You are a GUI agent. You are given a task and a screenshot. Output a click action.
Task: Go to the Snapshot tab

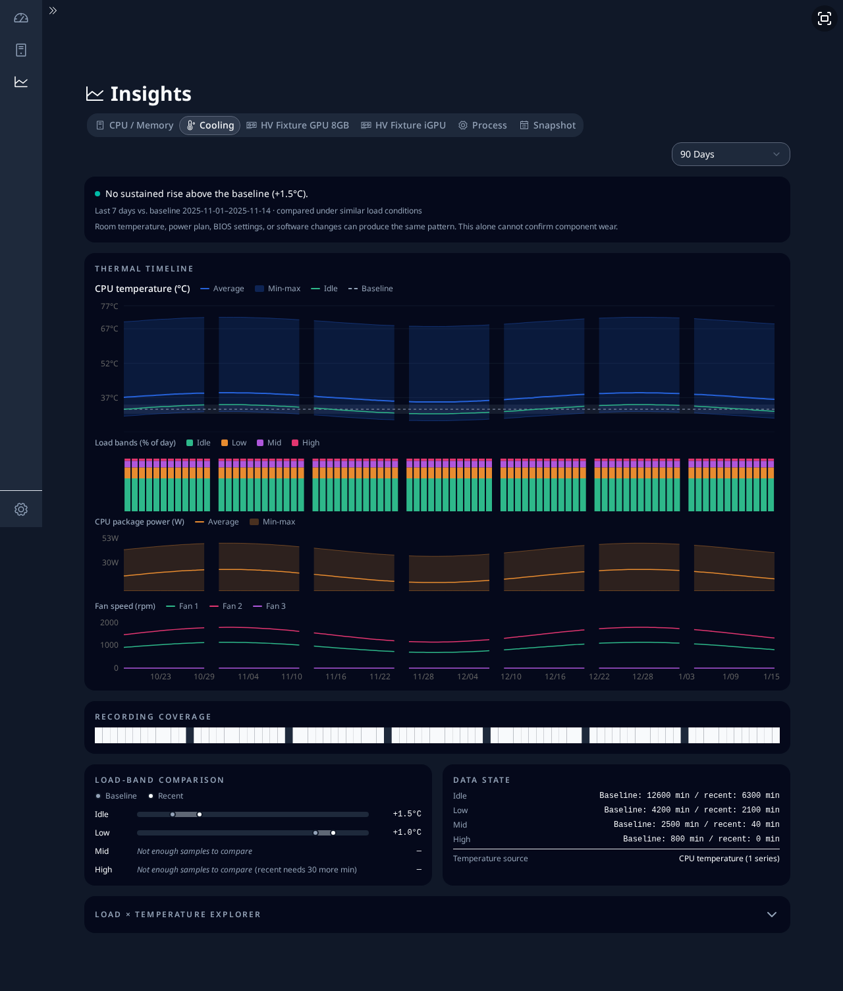coord(547,125)
